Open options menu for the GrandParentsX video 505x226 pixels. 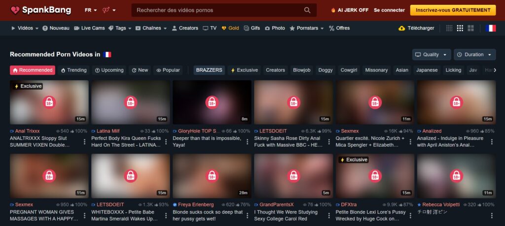329,215
